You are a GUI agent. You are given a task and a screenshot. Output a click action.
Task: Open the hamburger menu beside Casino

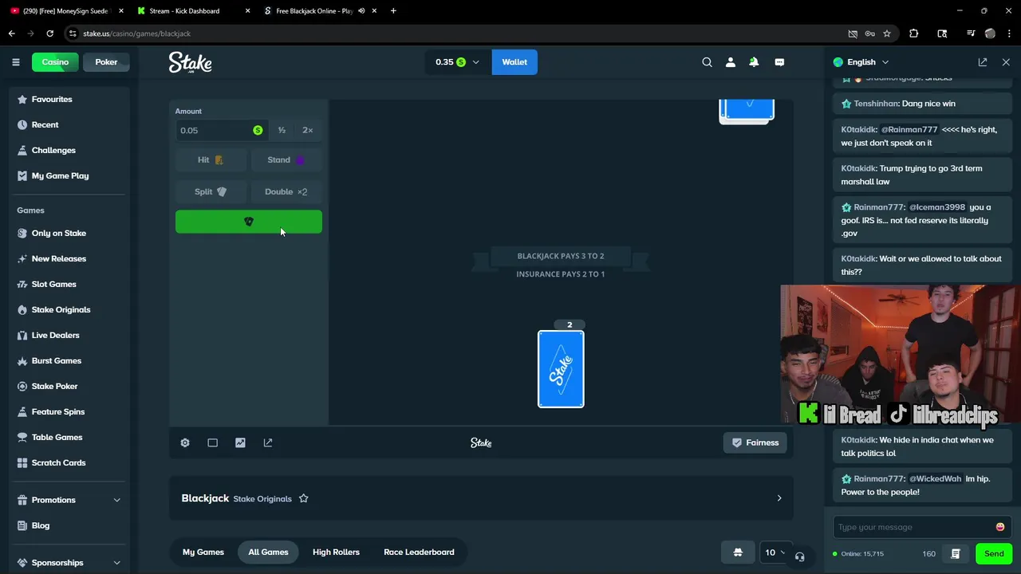15,62
